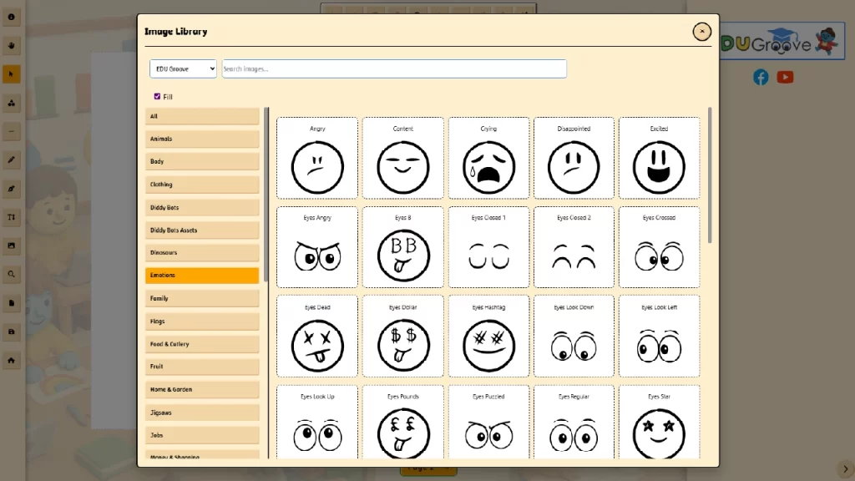This screenshot has width=855, height=481.
Task: Choose the Content face image
Action: pos(403,158)
